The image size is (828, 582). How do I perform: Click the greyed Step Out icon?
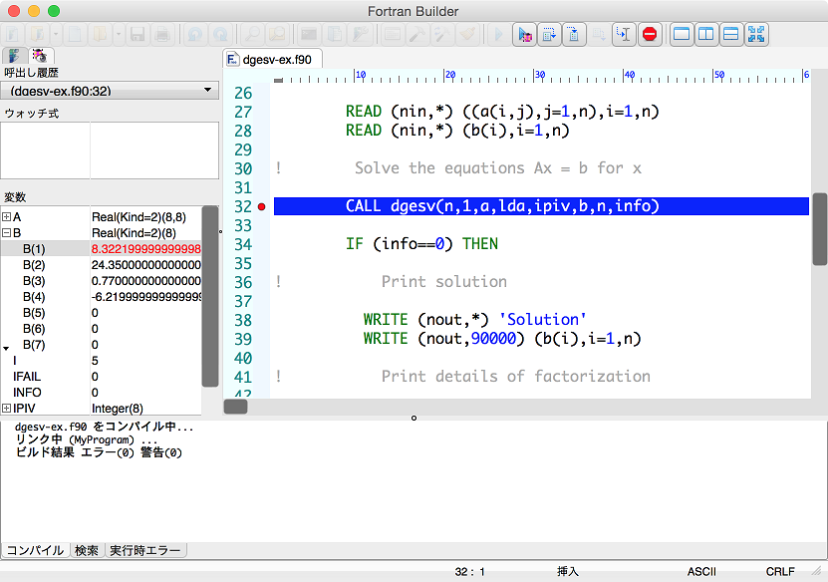(599, 35)
